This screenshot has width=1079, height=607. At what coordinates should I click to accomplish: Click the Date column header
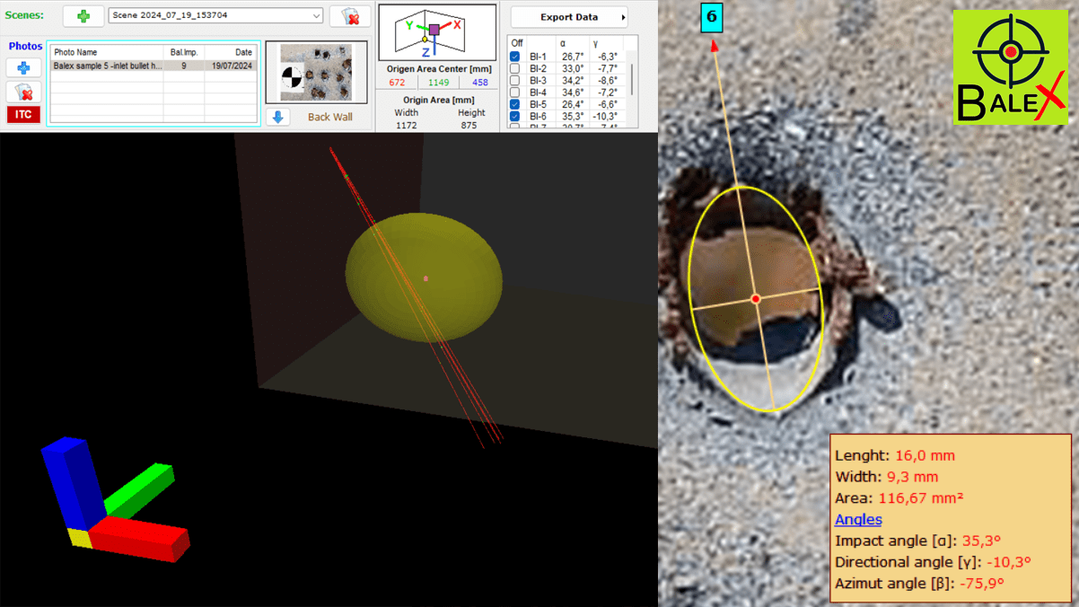231,52
